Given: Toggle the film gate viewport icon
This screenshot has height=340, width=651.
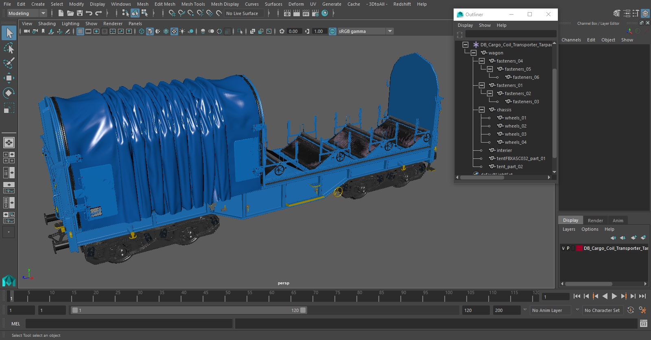Looking at the screenshot, I should click(x=88, y=31).
